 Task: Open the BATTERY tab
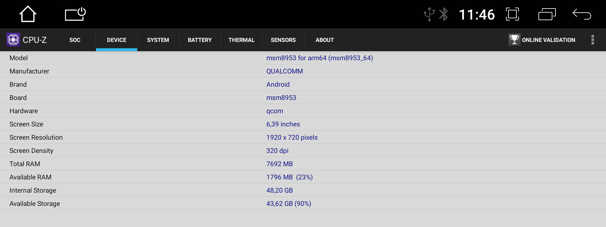tap(200, 40)
